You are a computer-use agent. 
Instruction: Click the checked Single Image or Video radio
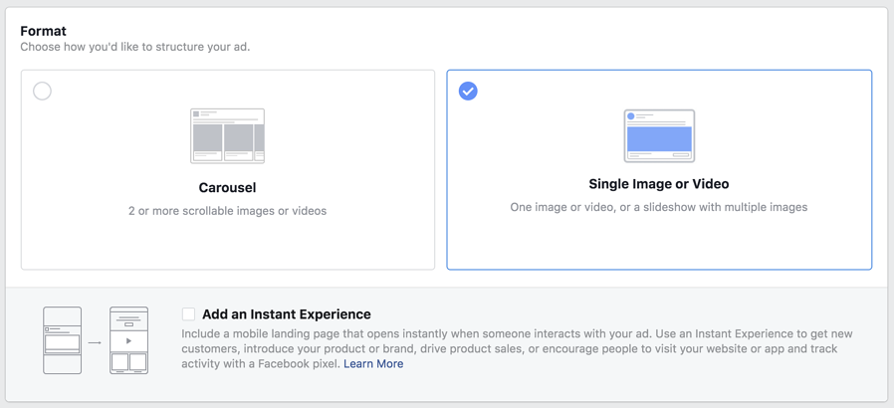(x=468, y=91)
